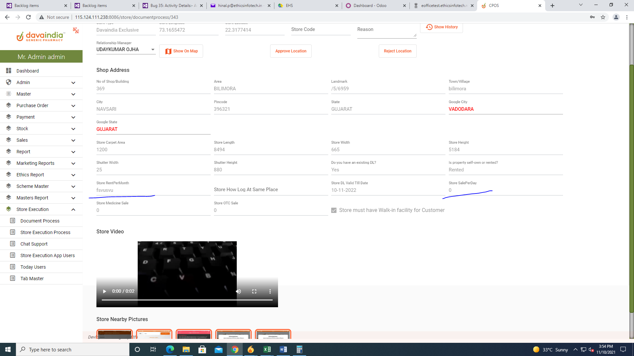Click the Dashboard grid icon

tap(9, 71)
